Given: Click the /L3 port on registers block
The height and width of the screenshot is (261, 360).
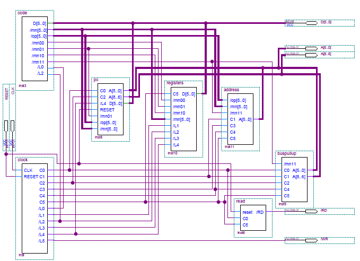Looking at the screenshot, I should click(x=176, y=138).
